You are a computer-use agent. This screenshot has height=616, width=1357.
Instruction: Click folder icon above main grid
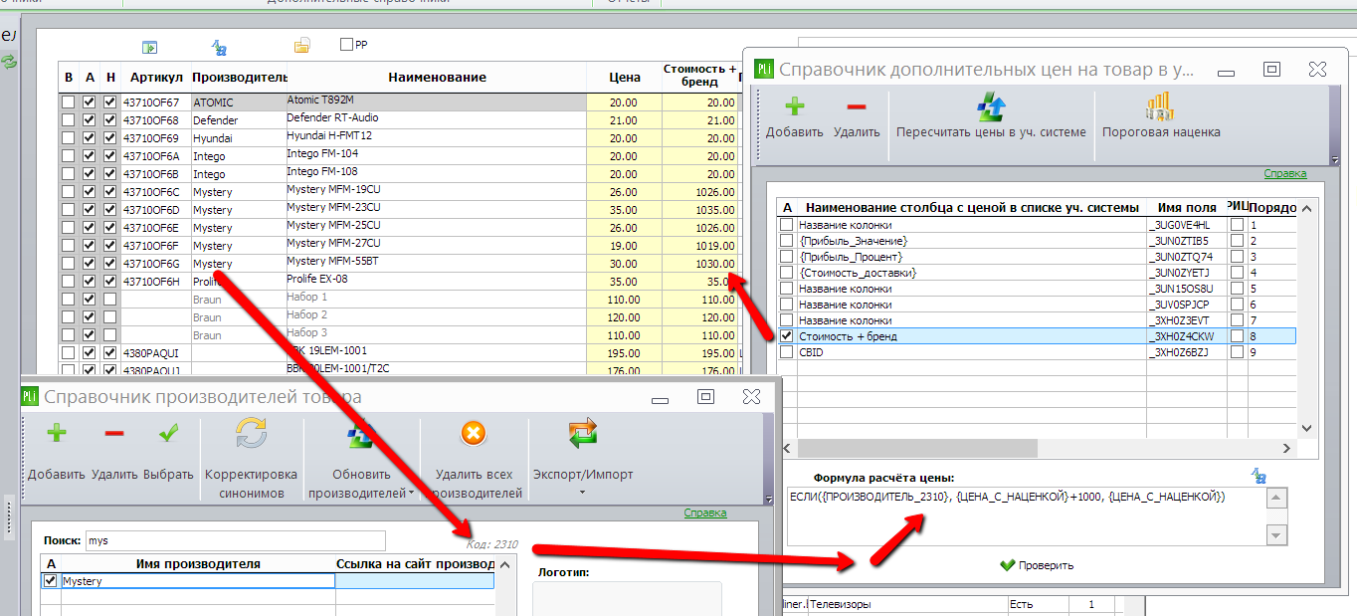coord(302,45)
